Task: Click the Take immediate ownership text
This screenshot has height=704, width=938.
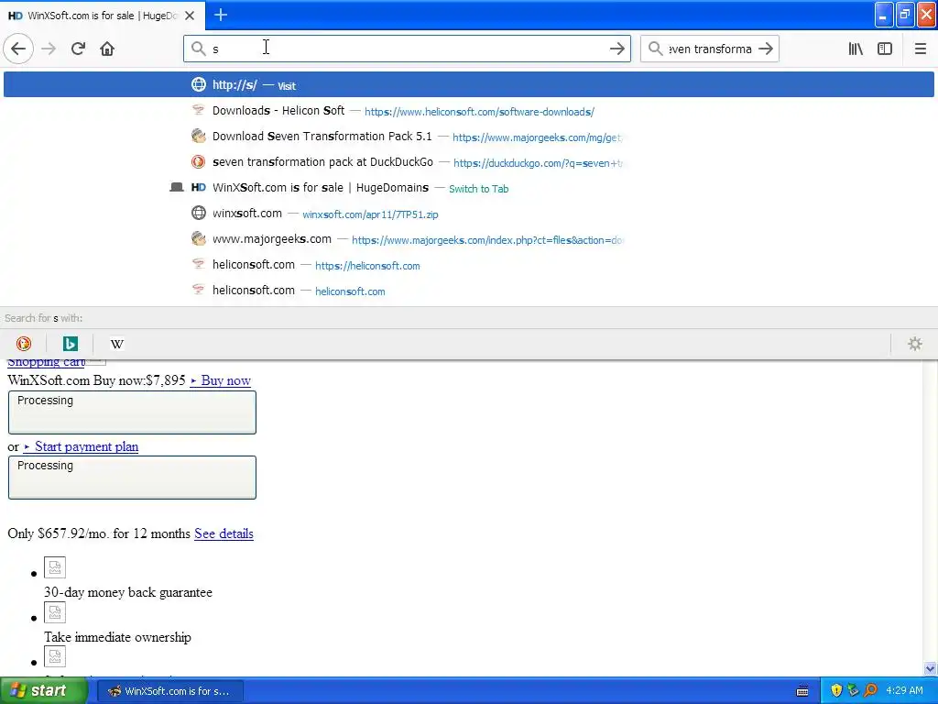Action: point(117,637)
